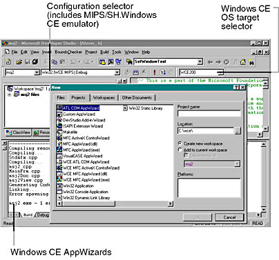Select Win32 Static Library project type
The height and width of the screenshot is (260, 279).
(x=143, y=108)
